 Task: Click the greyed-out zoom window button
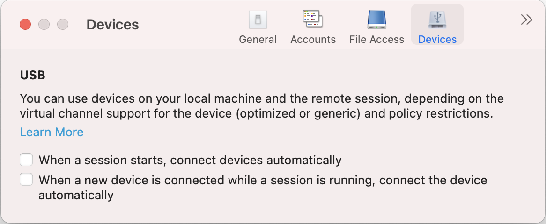point(63,25)
